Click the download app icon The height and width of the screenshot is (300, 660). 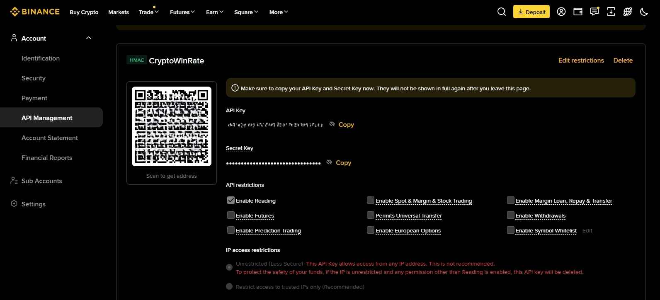[x=611, y=12]
